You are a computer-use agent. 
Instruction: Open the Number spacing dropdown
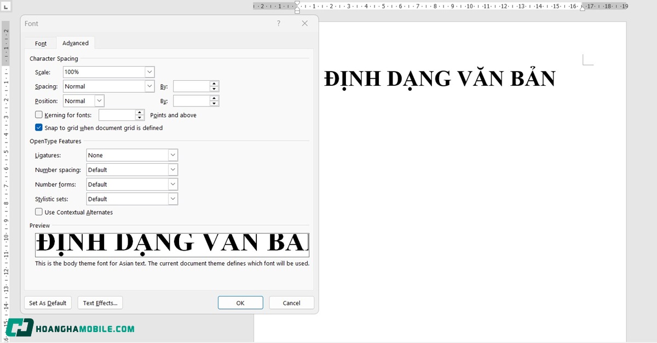(x=172, y=169)
